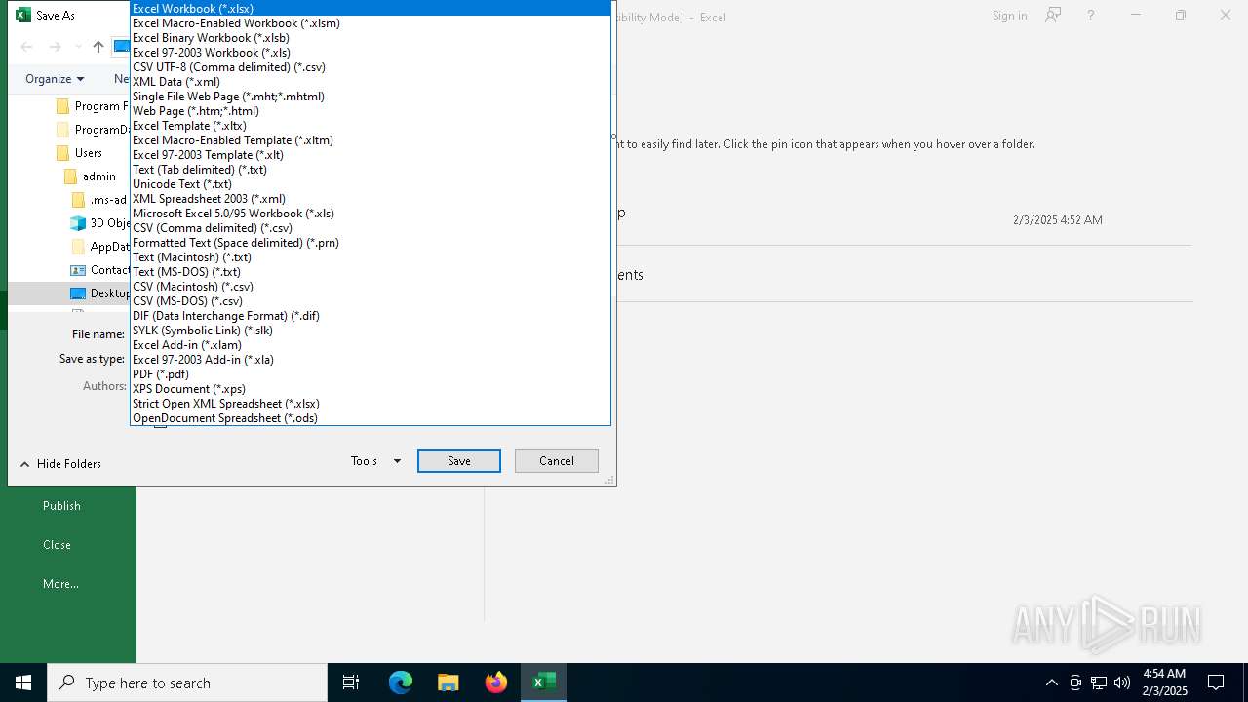Choose CSV UTF-8 (Comma delimited) format

click(370, 67)
